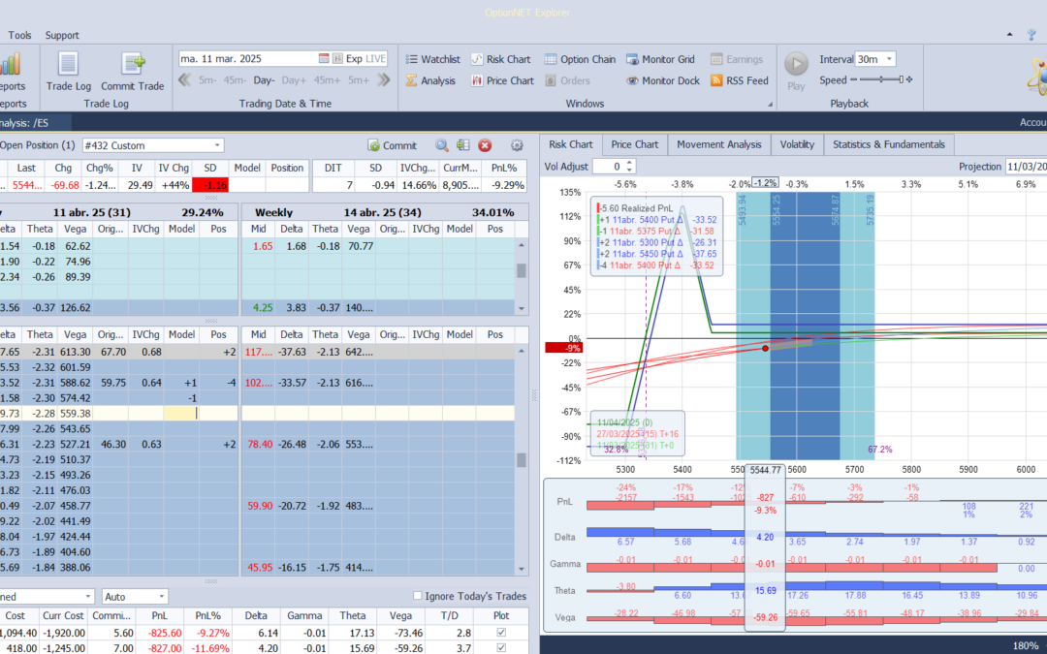Toggle Plot checkbox in the -825.60 row
The image size is (1047, 654).
[x=501, y=633]
